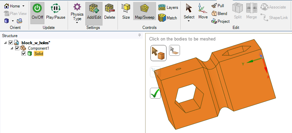Screen dimensions: 292x133
Task: Click the green checkmark to complete
Action: click(155, 93)
